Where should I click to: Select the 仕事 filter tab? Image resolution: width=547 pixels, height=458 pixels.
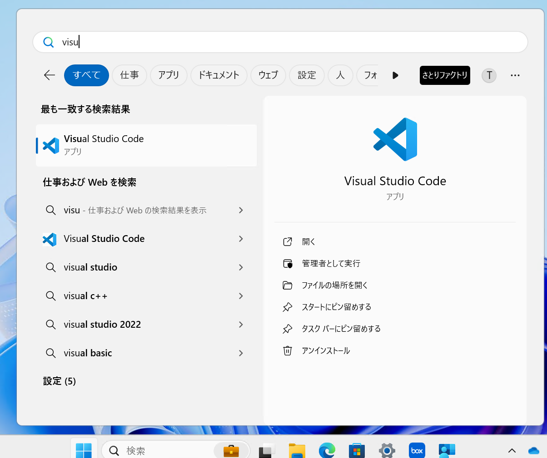(129, 75)
